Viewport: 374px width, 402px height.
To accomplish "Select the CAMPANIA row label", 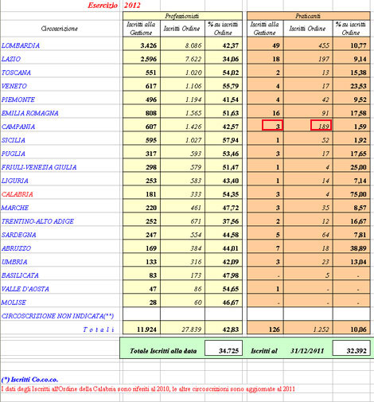I will coord(18,127).
